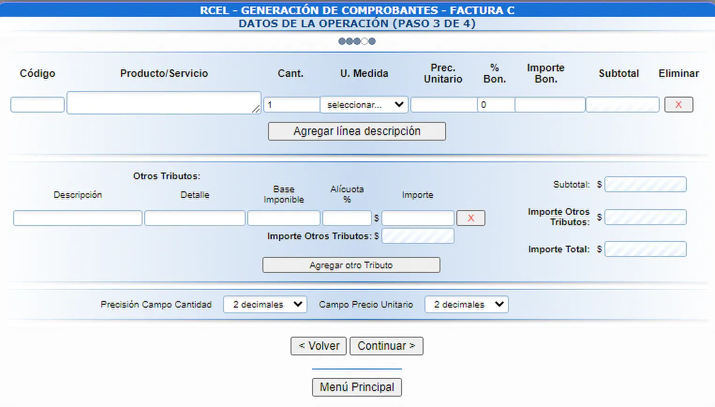Focus the Código input field
715x407 pixels.
click(37, 105)
